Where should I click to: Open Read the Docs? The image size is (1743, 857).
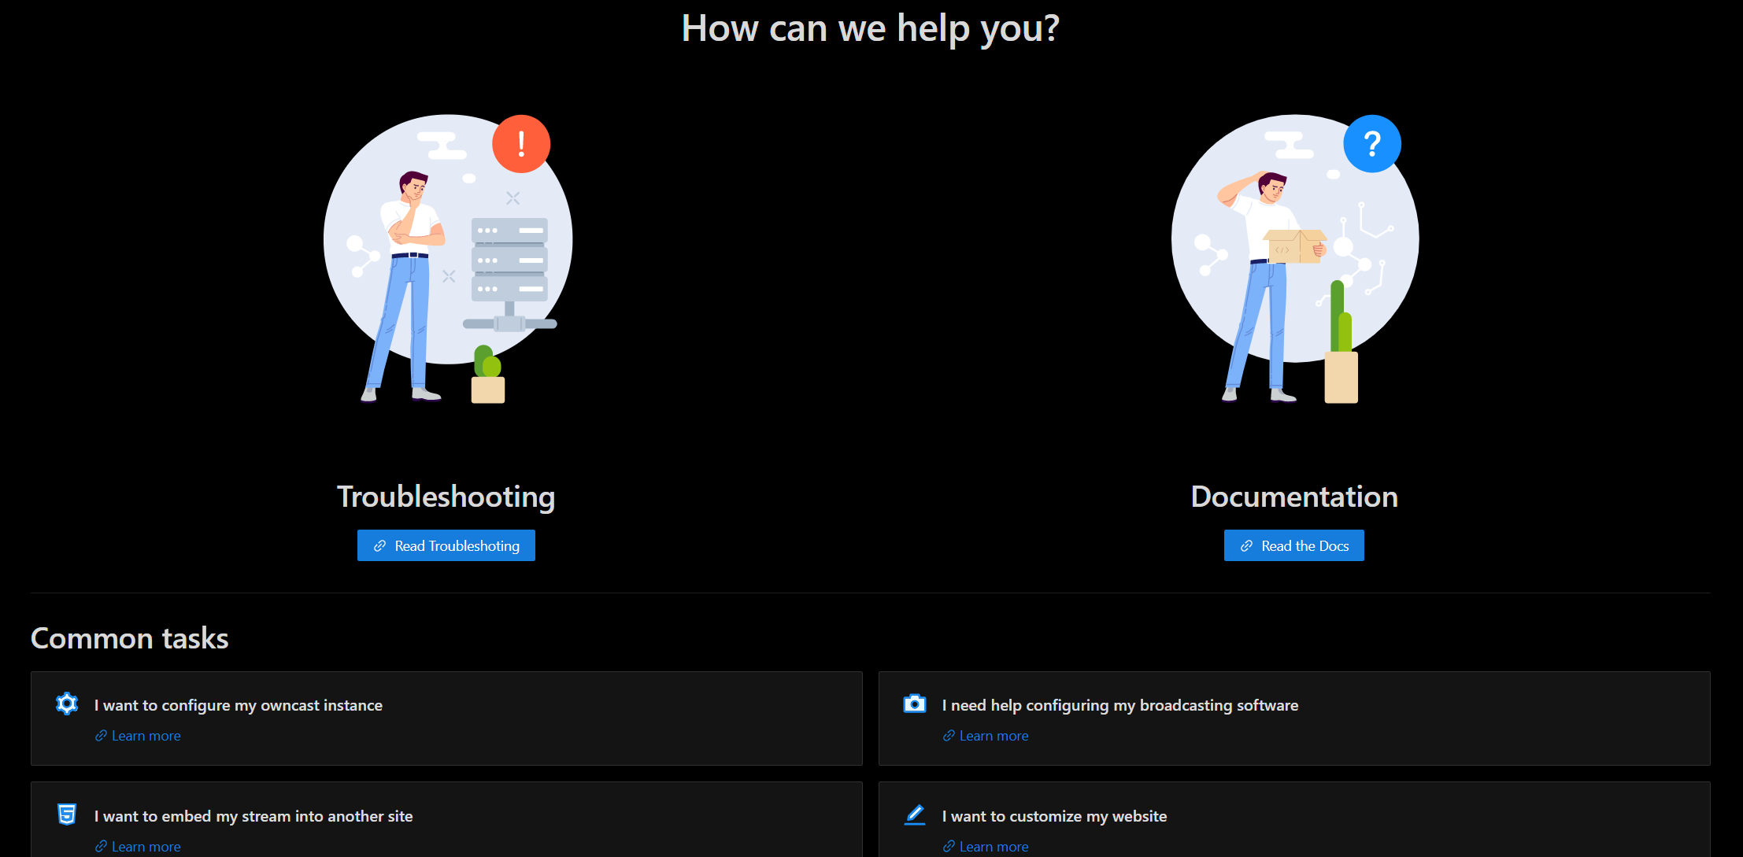tap(1293, 545)
